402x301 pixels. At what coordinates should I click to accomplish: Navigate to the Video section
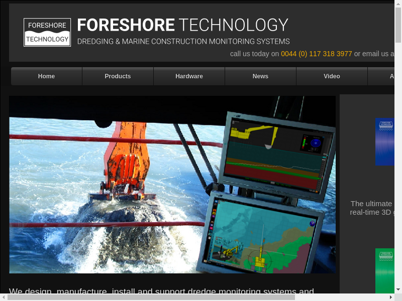tap(332, 76)
